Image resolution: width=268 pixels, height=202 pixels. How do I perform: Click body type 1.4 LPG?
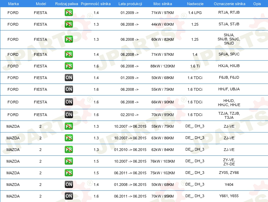195,13
